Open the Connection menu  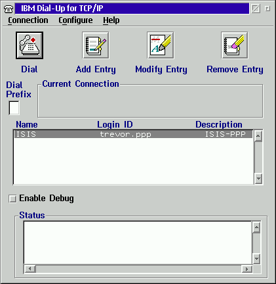click(x=28, y=20)
